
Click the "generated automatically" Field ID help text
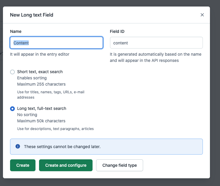(x=156, y=57)
